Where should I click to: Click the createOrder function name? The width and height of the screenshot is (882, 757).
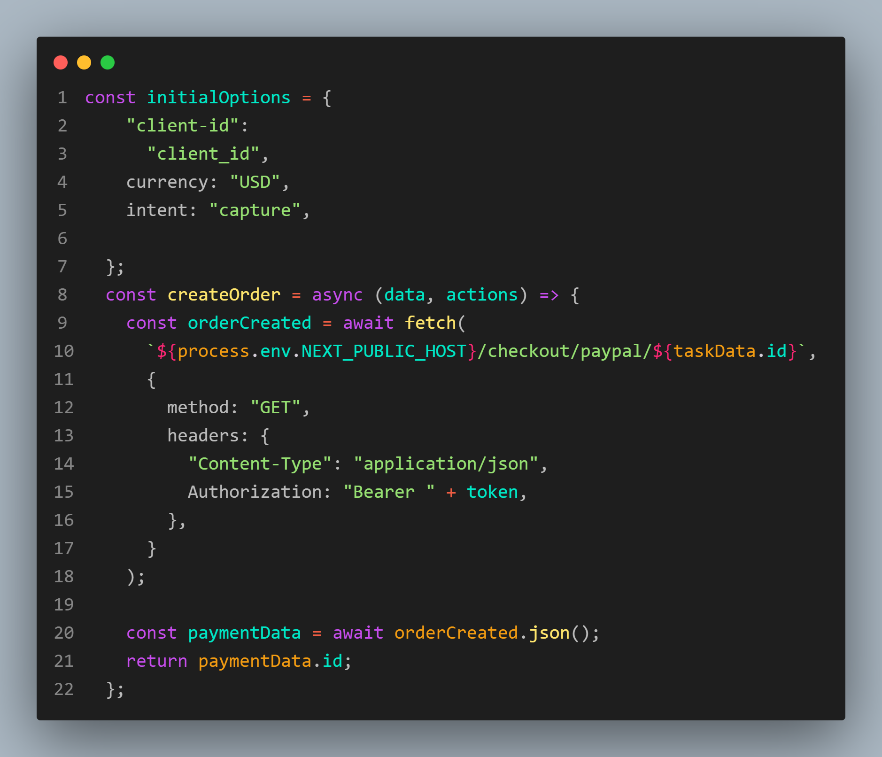(224, 295)
